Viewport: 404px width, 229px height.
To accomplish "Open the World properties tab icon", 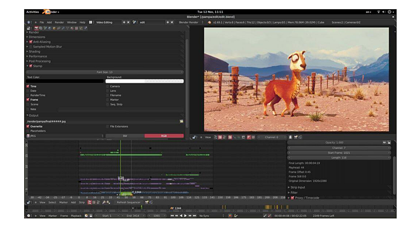I will 50,28.
